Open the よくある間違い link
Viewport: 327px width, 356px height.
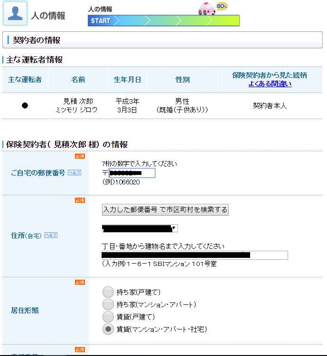pos(270,84)
